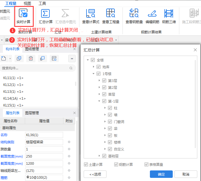Uncheck the 土建计算 option

coord(86,164)
